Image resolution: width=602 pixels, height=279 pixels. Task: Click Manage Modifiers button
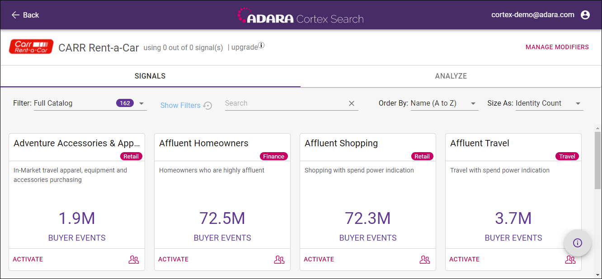coord(557,47)
